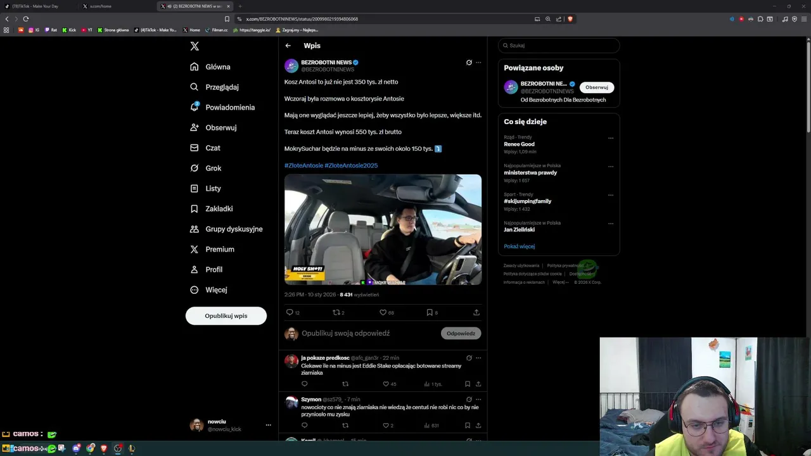Open Discord from the taskbar

click(x=76, y=448)
